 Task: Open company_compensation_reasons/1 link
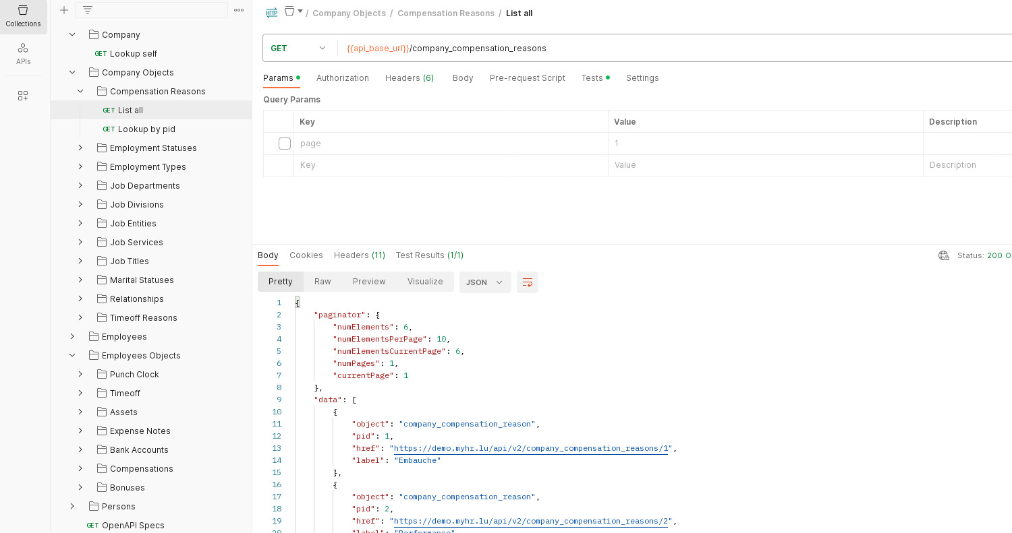tap(531, 448)
